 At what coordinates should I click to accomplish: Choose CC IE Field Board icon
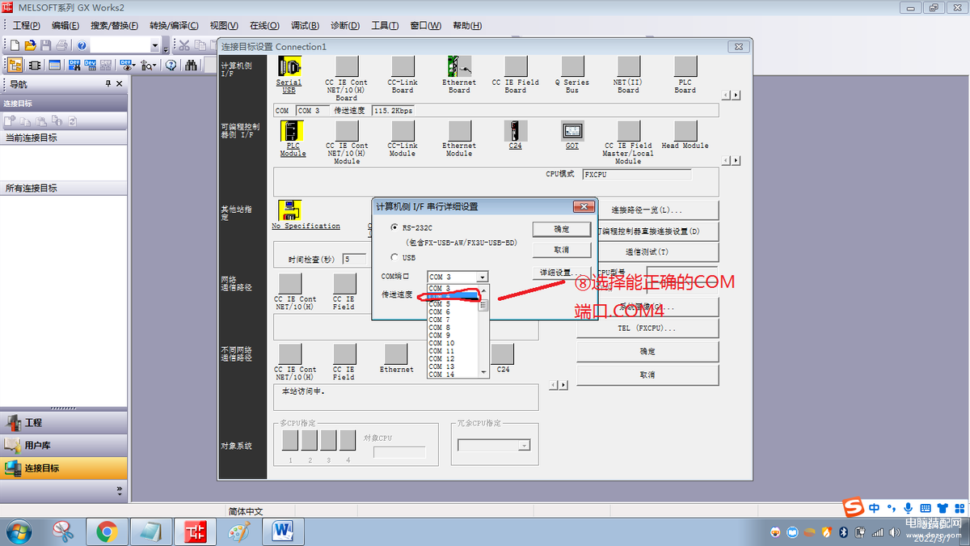[x=516, y=66]
